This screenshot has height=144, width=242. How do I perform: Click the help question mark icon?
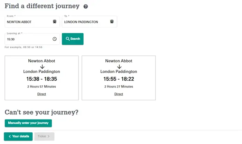86,7
